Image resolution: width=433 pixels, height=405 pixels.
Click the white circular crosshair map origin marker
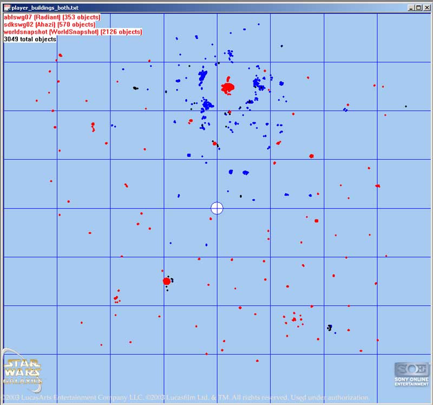coord(217,208)
